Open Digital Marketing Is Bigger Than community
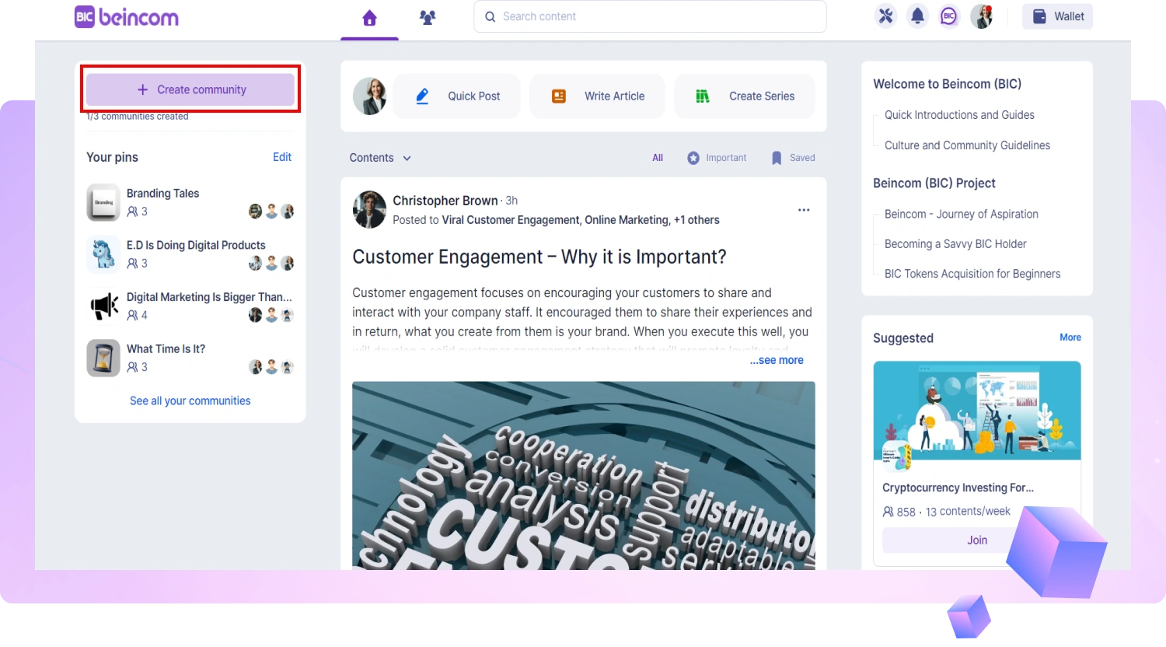1166x647 pixels. [209, 297]
